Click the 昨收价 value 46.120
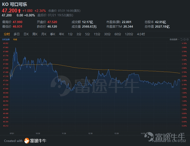Viewport: 190px width, 146px height. [x=52, y=27]
